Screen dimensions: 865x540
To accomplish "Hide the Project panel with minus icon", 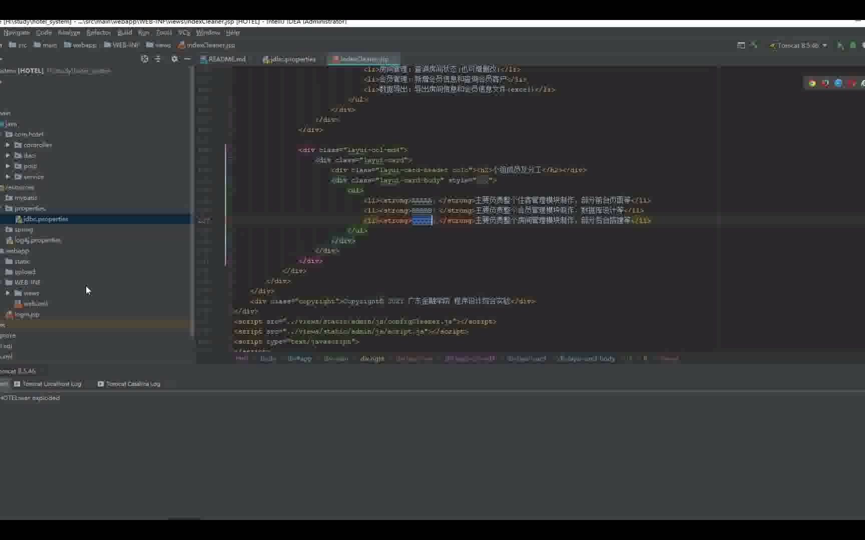I will click(x=187, y=59).
